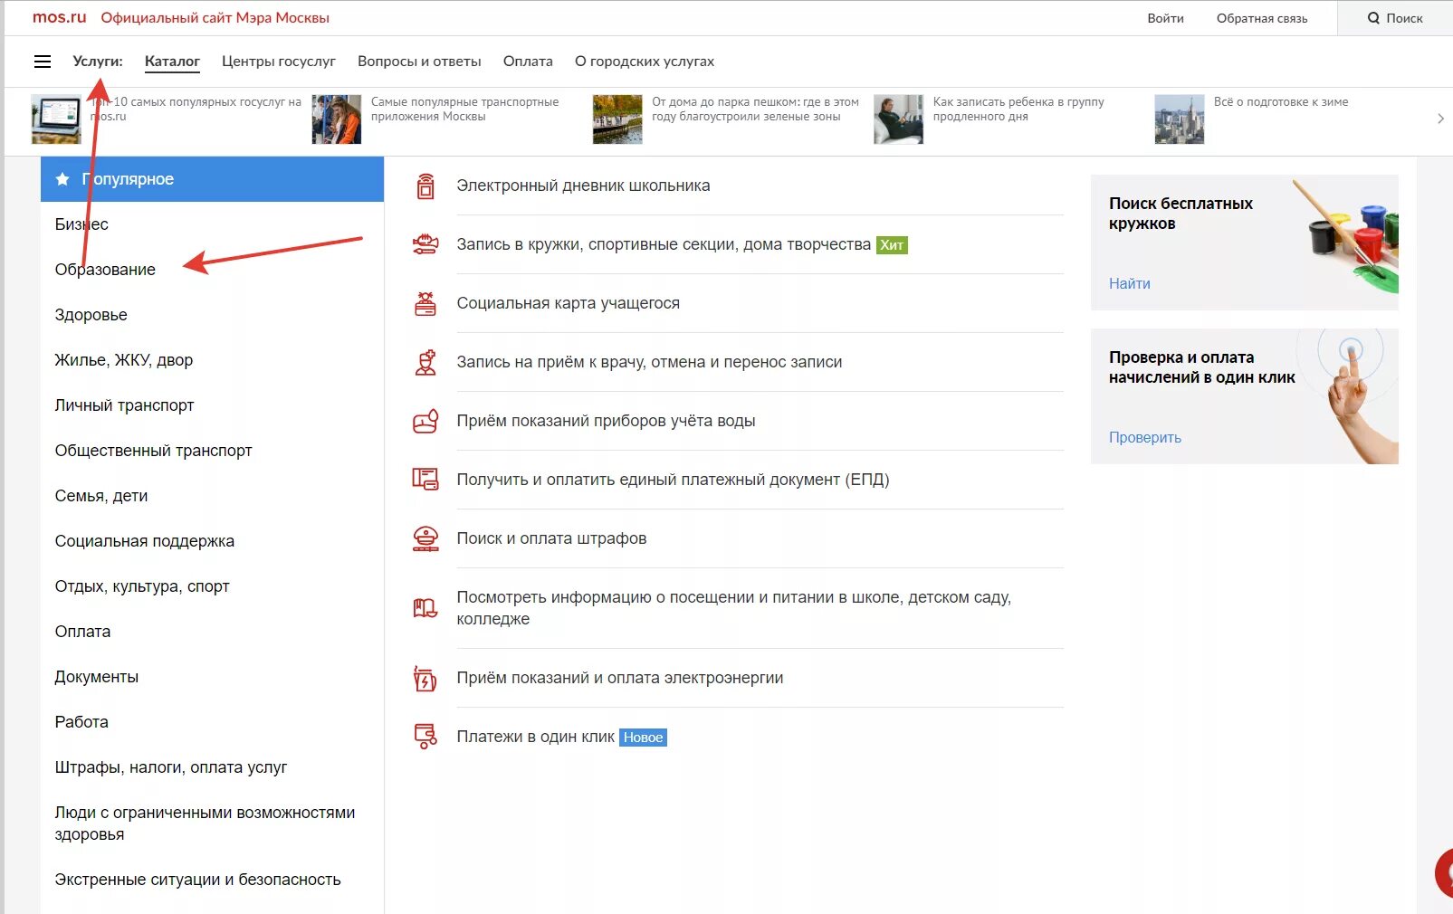Open Электронный дневник школьника service
Image resolution: width=1453 pixels, height=914 pixels.
tap(583, 186)
